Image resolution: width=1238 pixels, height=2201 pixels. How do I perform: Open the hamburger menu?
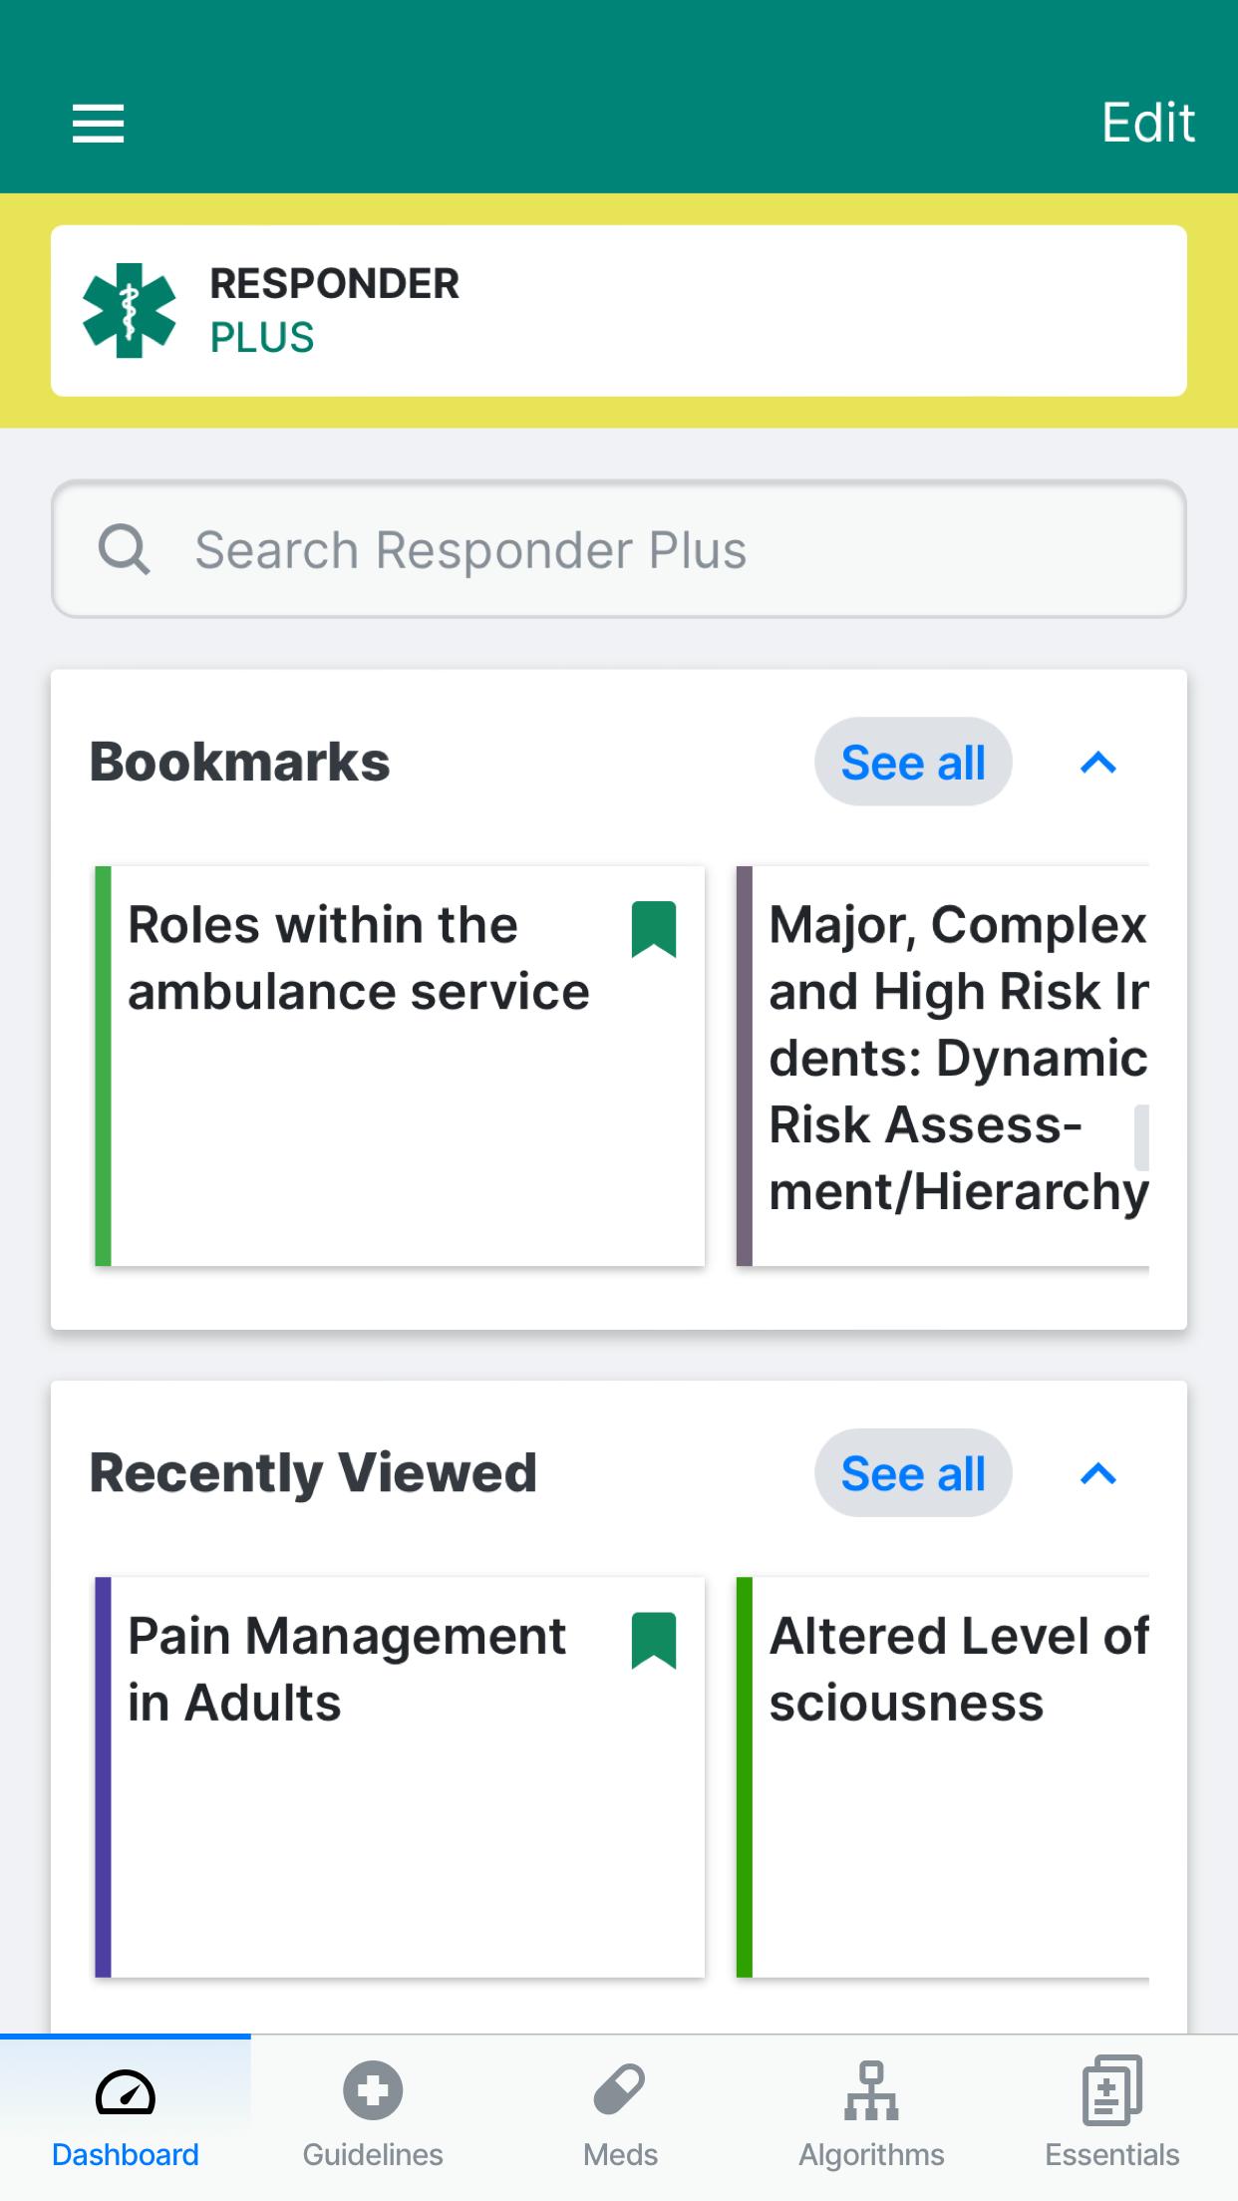pos(98,124)
